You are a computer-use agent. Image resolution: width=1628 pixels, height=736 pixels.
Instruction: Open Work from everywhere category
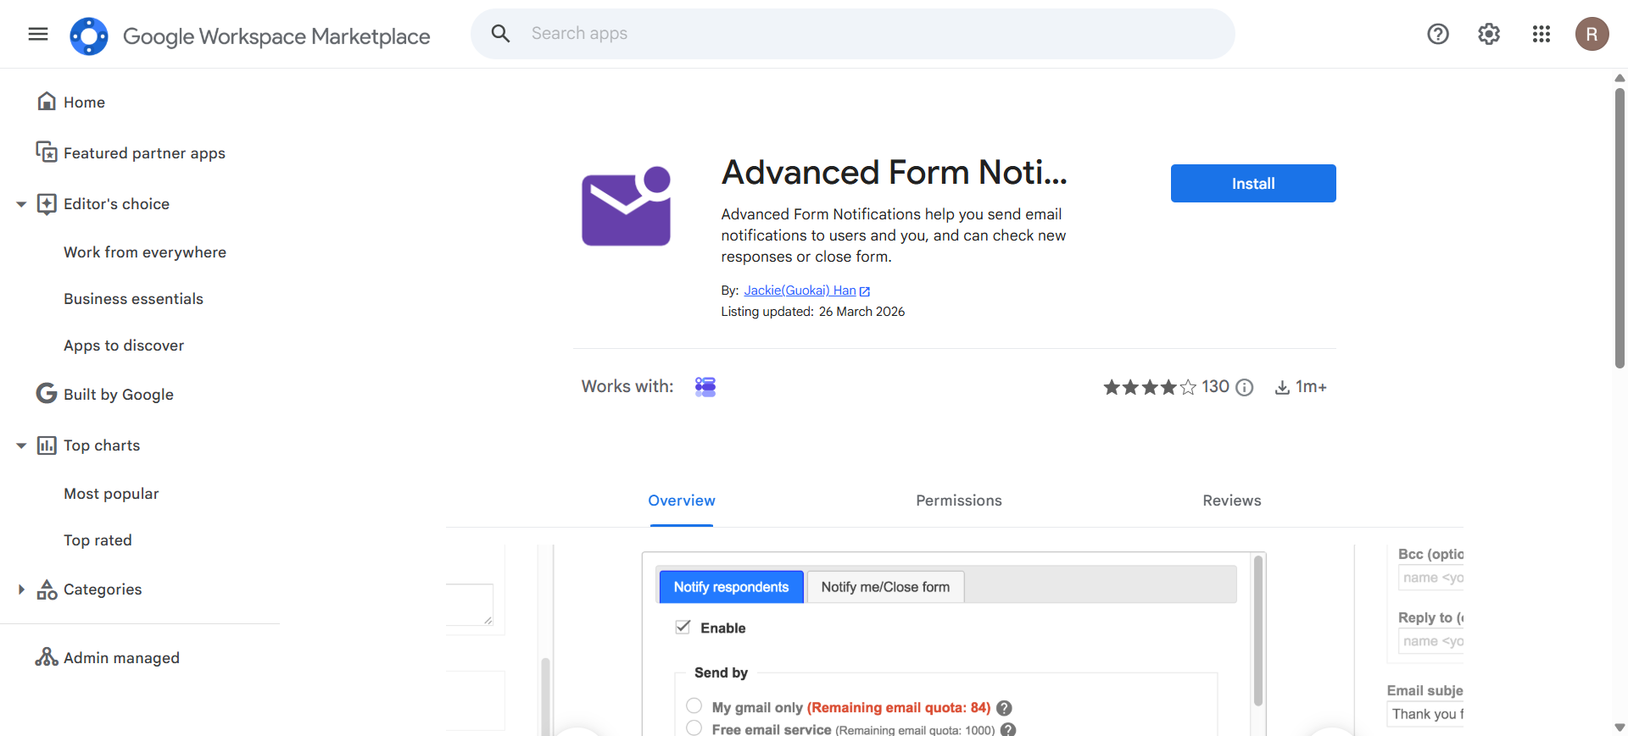[x=145, y=252]
